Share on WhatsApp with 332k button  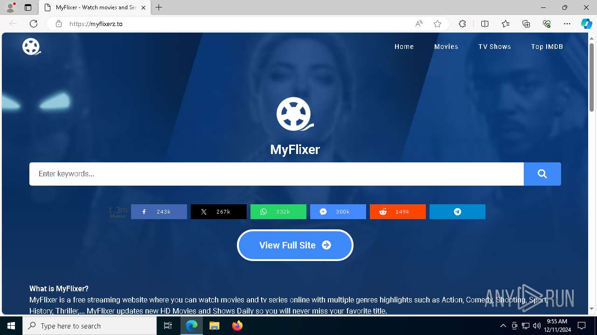pos(278,212)
